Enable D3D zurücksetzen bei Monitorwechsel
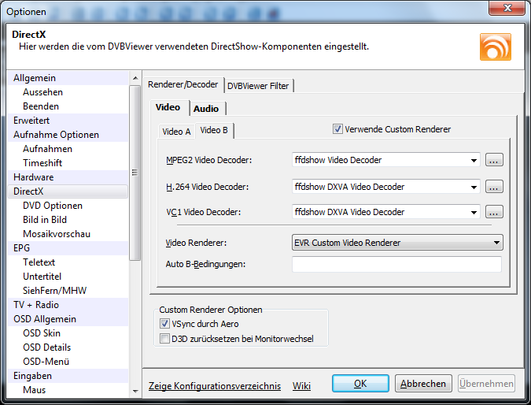This screenshot has height=405, width=531. click(x=164, y=339)
